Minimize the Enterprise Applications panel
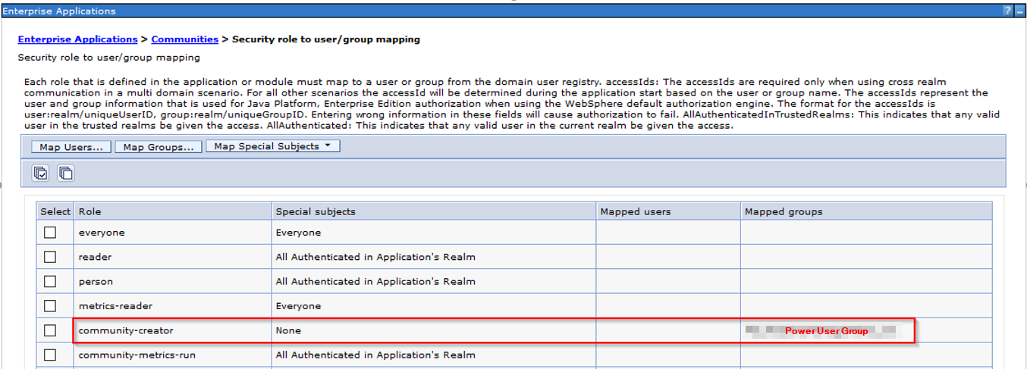This screenshot has height=369, width=1027. click(1019, 11)
